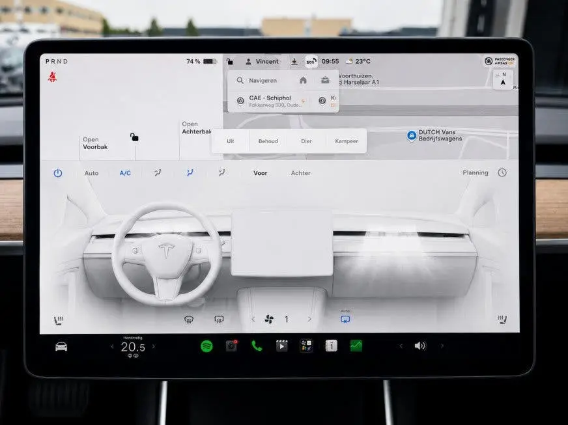
Task: Tap the 20.5 temperature readout
Action: point(133,347)
